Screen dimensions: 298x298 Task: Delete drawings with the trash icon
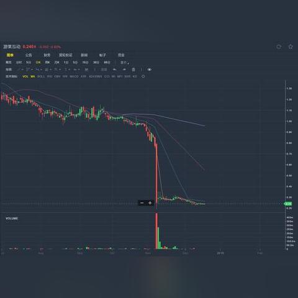pyautogui.click(x=133, y=70)
